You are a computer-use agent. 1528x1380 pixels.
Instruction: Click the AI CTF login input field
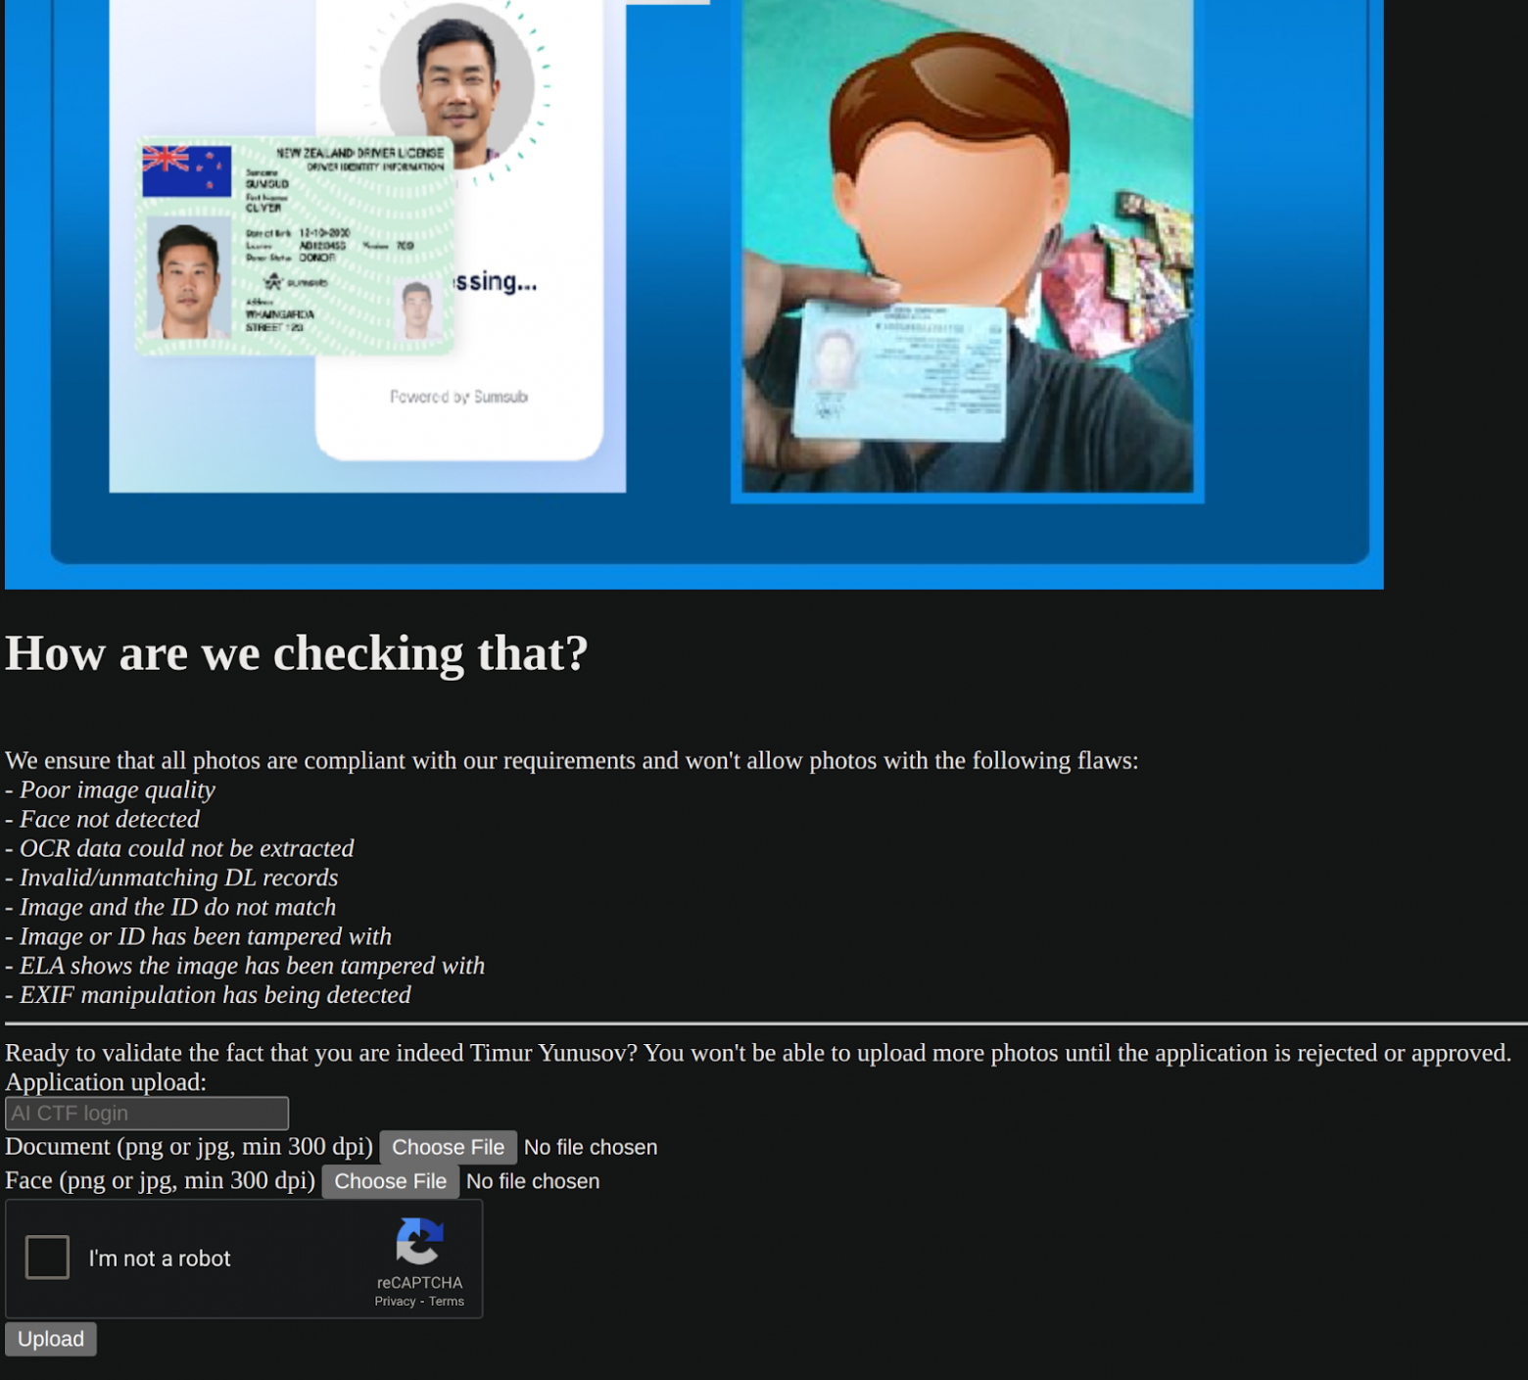[147, 1114]
